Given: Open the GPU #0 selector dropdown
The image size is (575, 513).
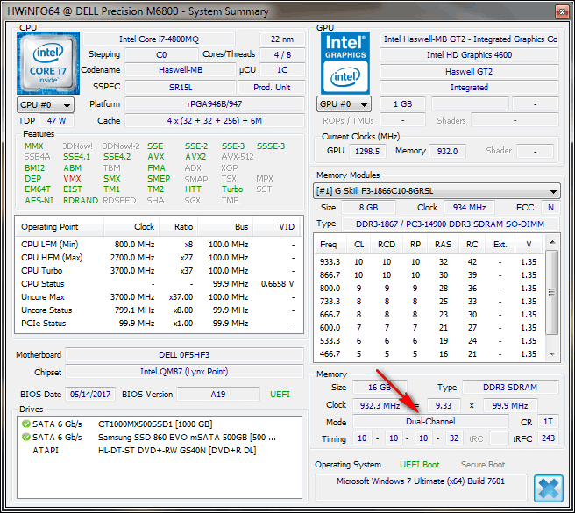Looking at the screenshot, I should pyautogui.click(x=344, y=104).
